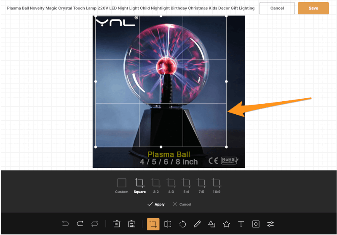Click the Delete All trash icon
Screen dimensions: 337x235
(x=131, y=224)
